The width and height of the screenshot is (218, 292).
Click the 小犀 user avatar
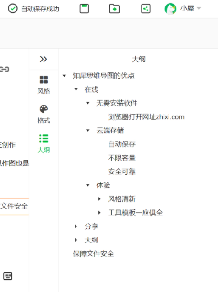pyautogui.click(x=170, y=9)
